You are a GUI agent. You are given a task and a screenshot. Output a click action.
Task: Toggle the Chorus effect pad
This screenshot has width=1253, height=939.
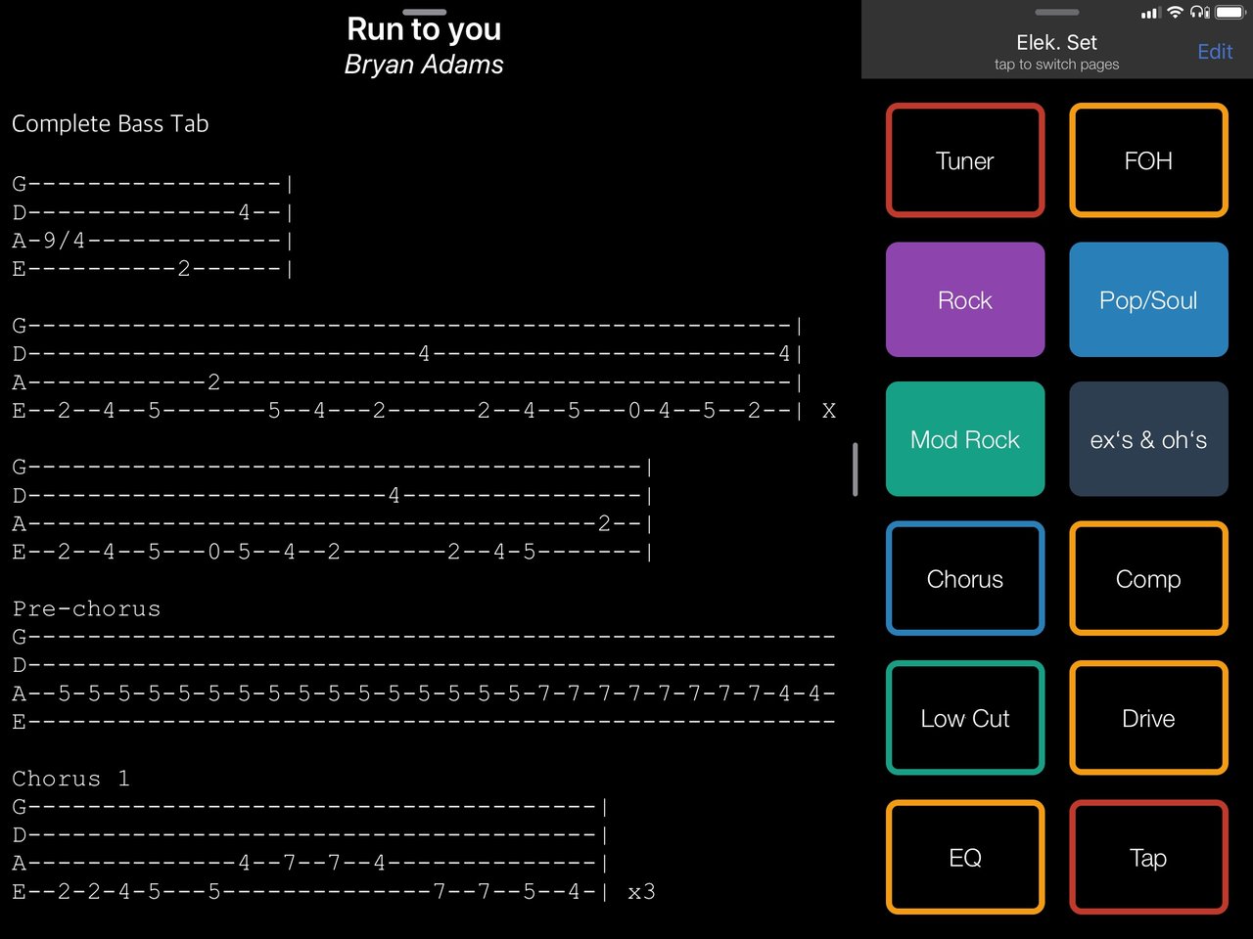click(x=964, y=578)
